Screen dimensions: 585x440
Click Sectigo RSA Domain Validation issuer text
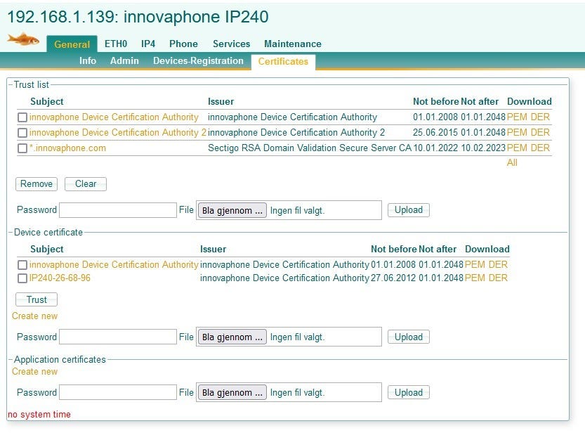(x=310, y=148)
